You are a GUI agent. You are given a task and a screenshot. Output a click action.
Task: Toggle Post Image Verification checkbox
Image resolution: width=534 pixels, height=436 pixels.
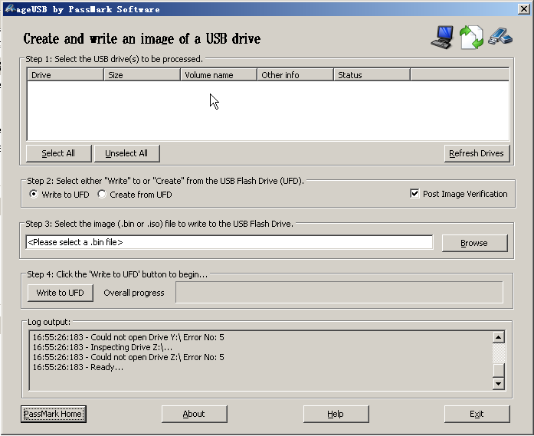(x=414, y=193)
